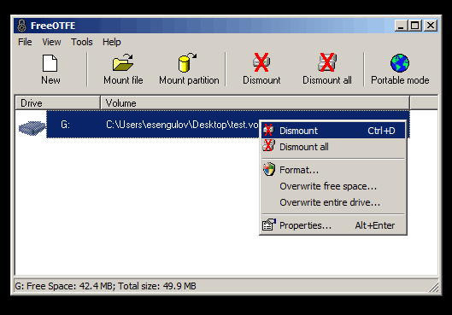Click the FreeOTFE padlock title icon
Screen dimensions: 452x315
21,26
